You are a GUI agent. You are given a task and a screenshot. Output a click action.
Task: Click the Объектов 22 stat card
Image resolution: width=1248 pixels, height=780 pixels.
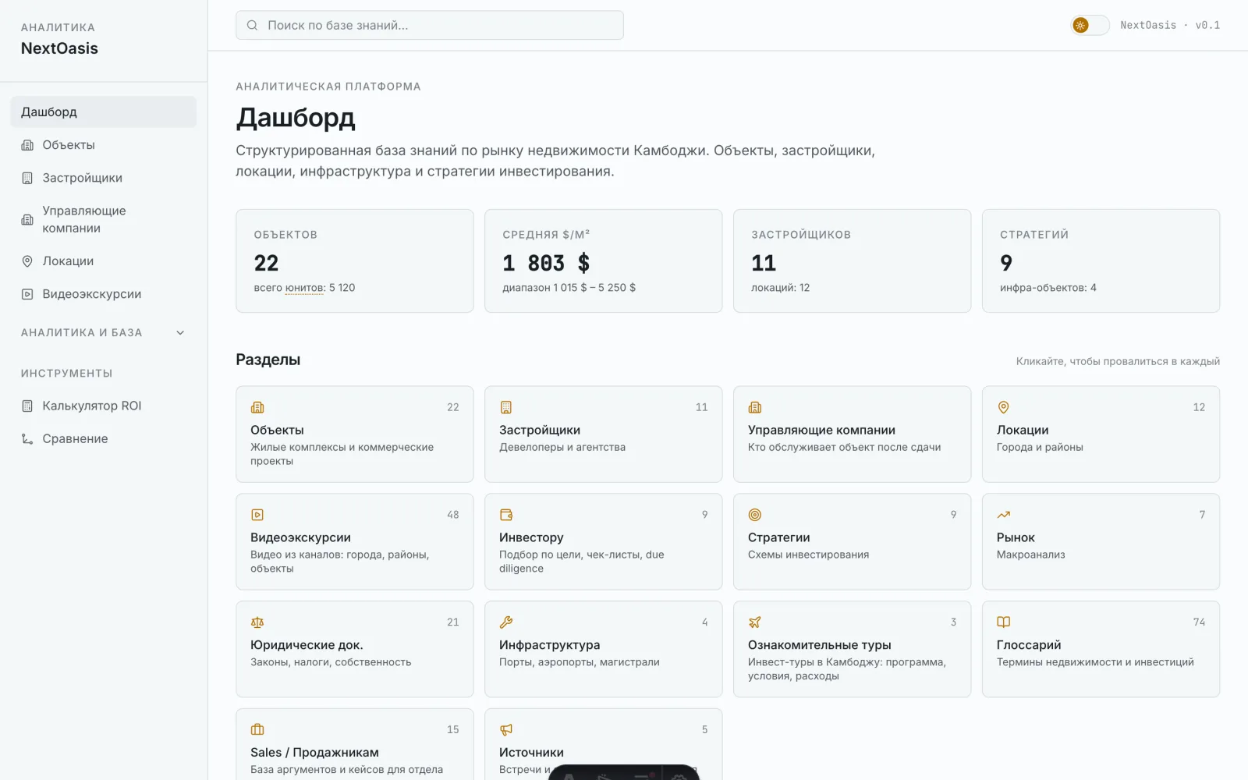355,261
